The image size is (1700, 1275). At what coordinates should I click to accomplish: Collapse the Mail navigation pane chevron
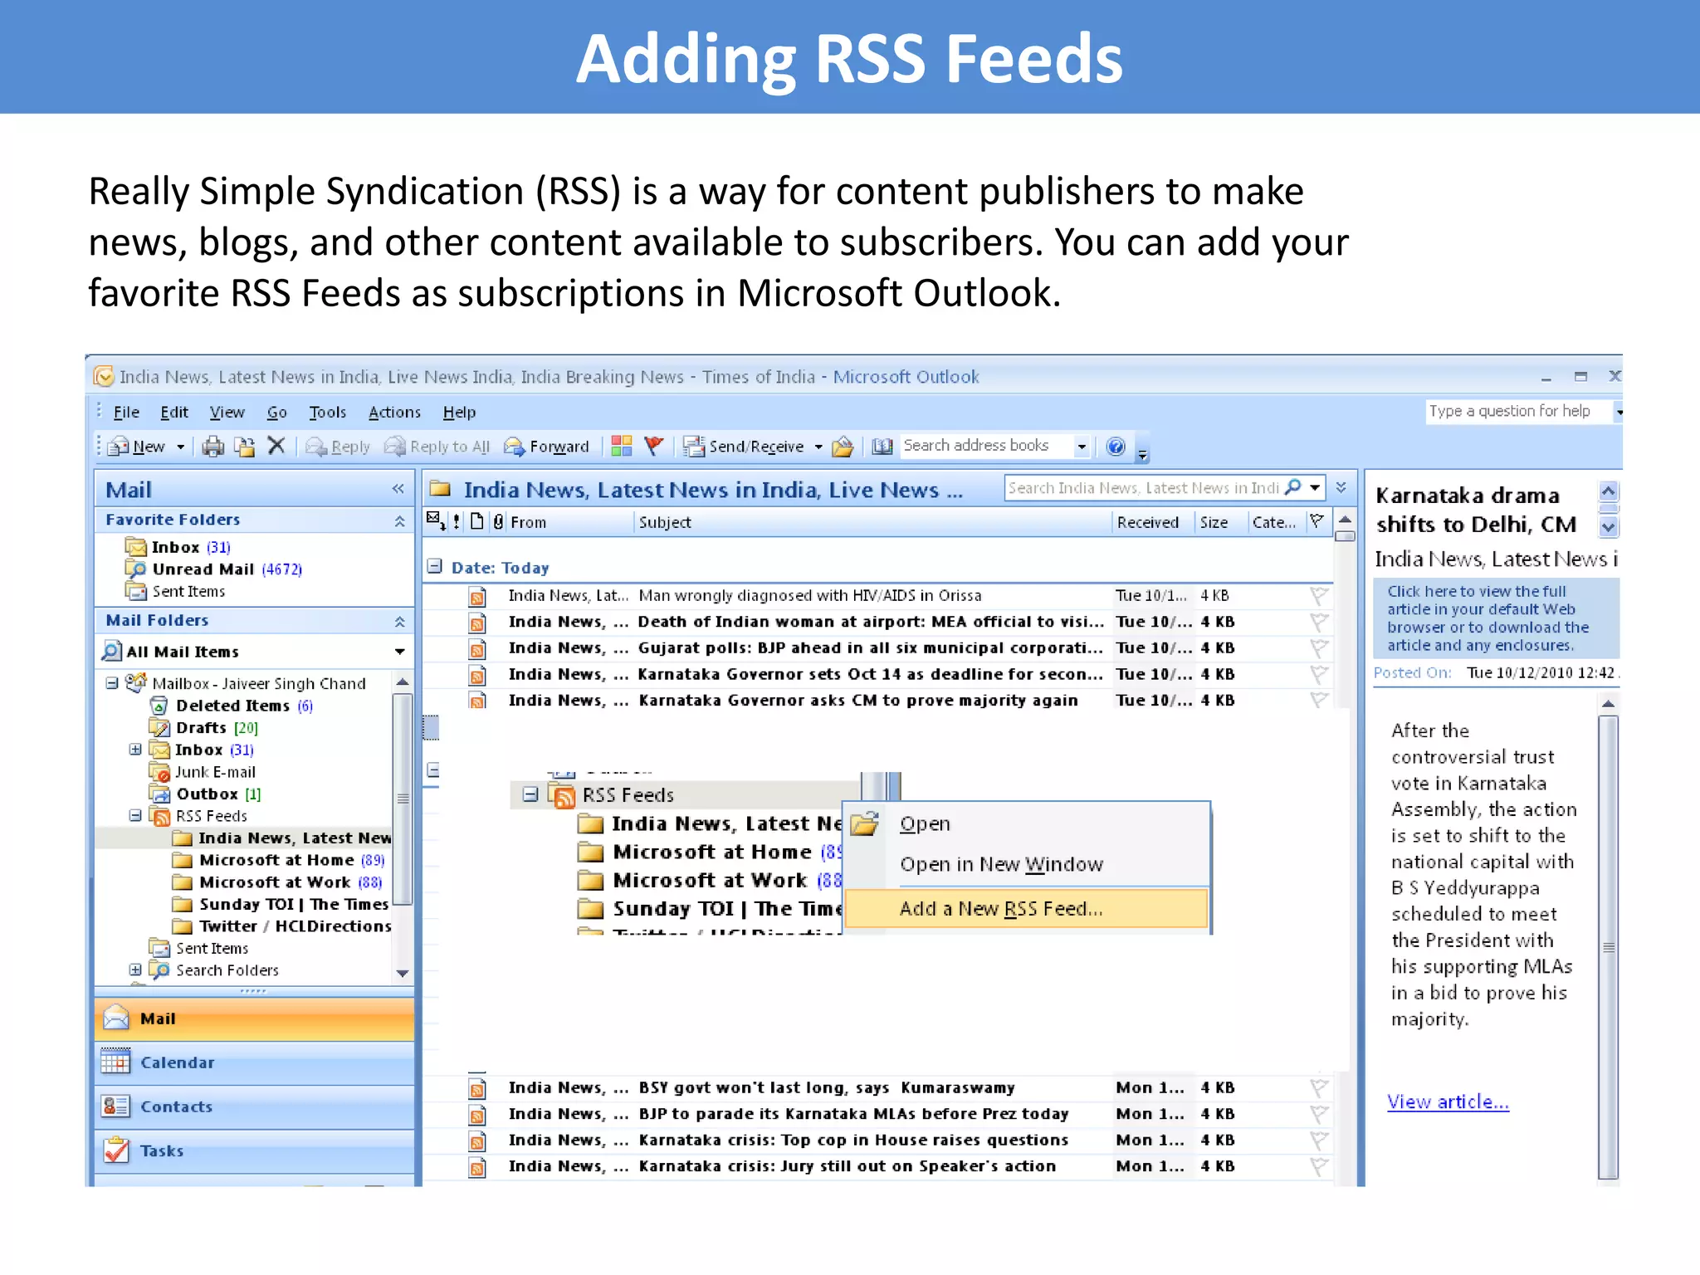(x=398, y=489)
